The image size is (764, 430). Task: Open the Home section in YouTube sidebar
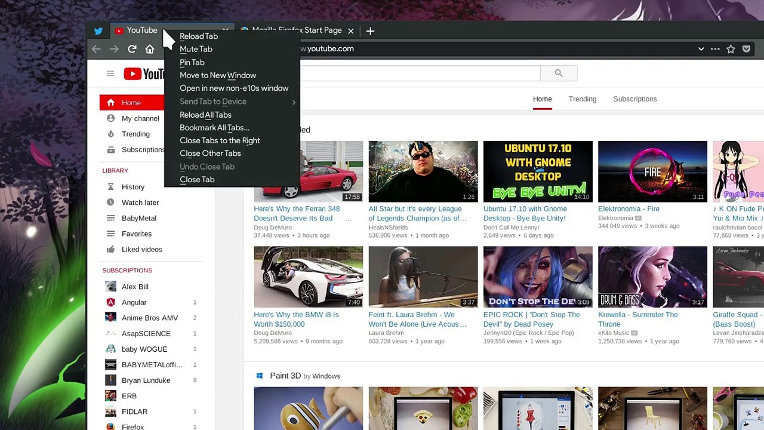pos(132,103)
